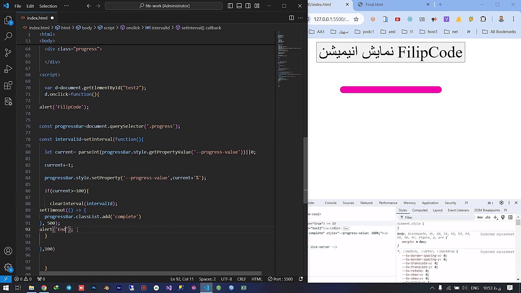Open the editor More Actions ellipsis

300,18
